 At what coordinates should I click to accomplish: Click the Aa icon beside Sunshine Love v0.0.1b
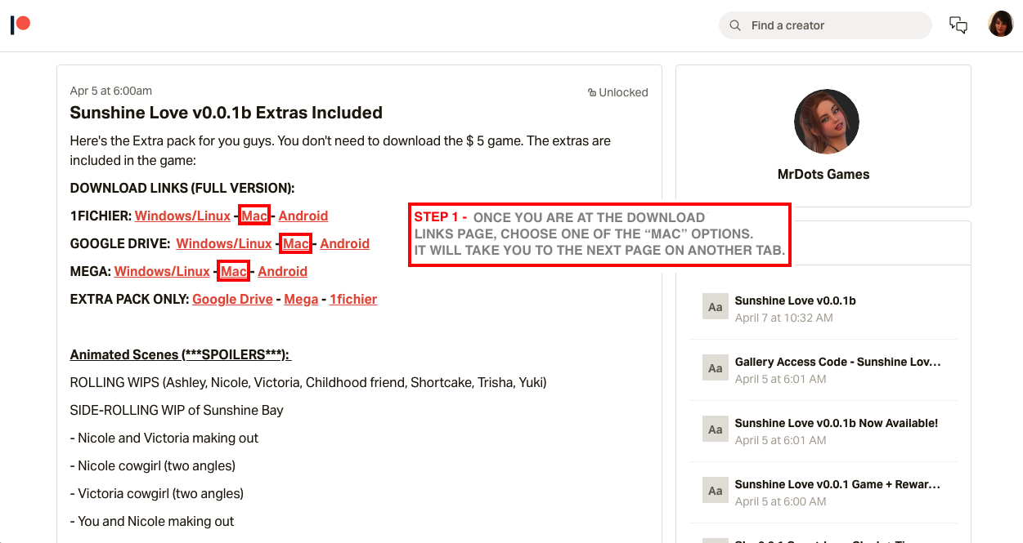click(715, 307)
